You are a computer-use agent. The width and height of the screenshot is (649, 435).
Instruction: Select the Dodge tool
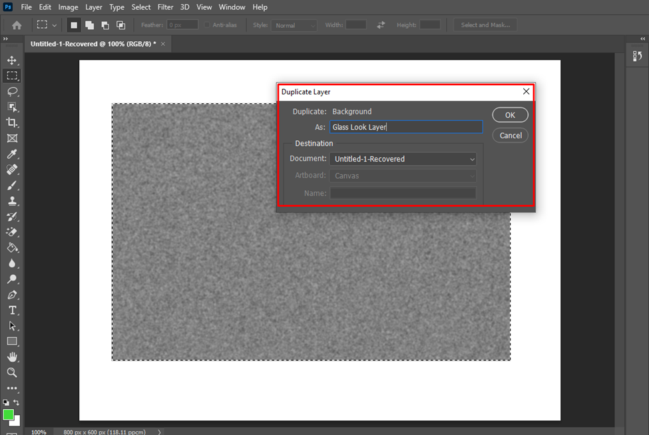coord(12,279)
